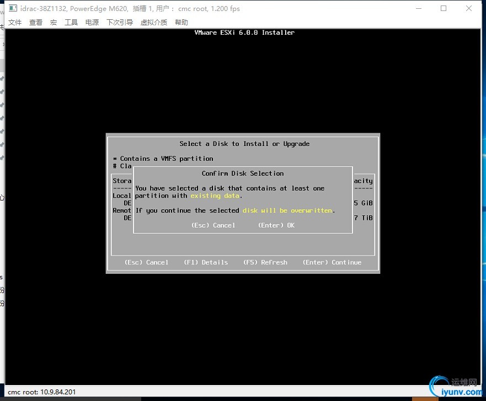This screenshot has width=486, height=401.
Task: Click (Esc) Cancel at bottom of disk list
Action: [146, 262]
